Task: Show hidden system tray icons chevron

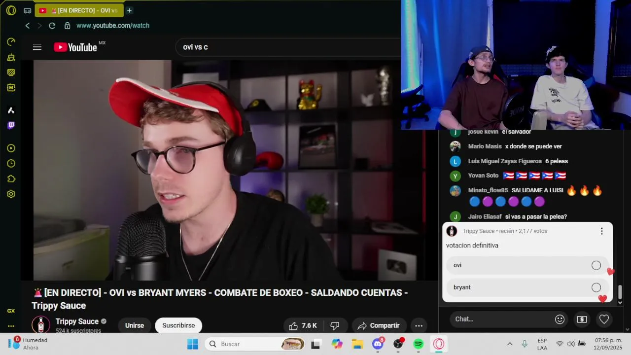Action: coord(510,344)
